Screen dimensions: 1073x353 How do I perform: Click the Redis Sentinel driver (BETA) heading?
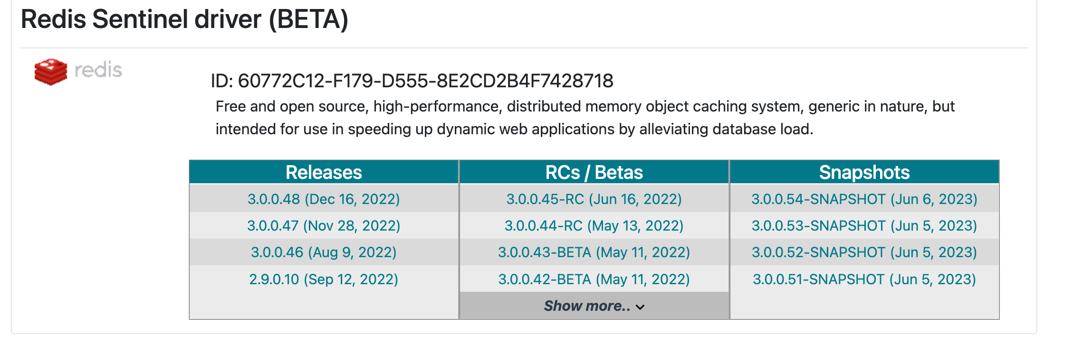pos(185,20)
